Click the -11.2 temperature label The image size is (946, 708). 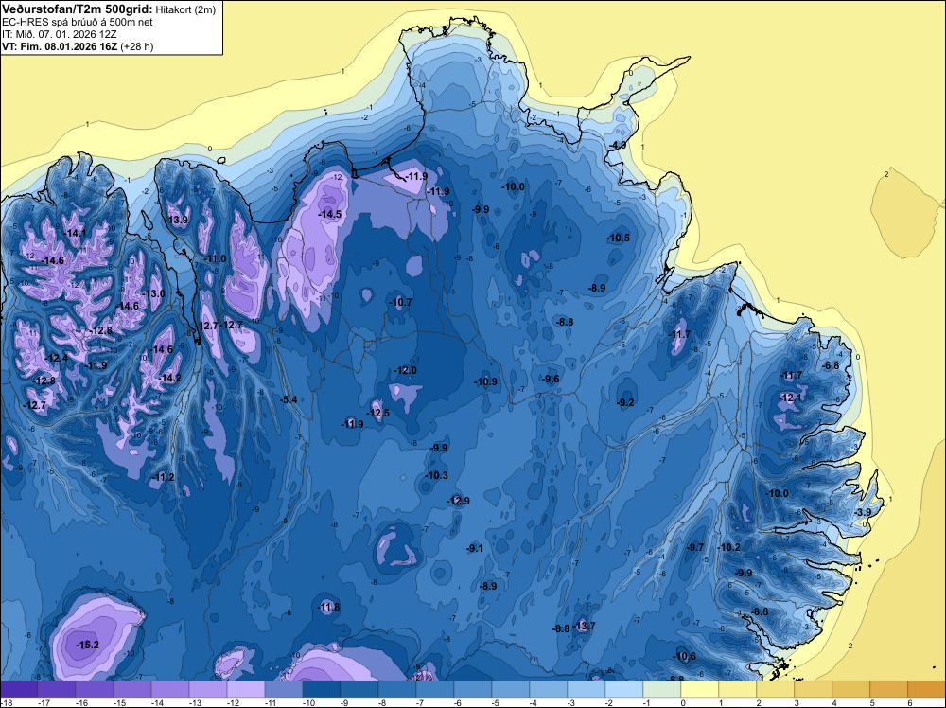point(163,477)
